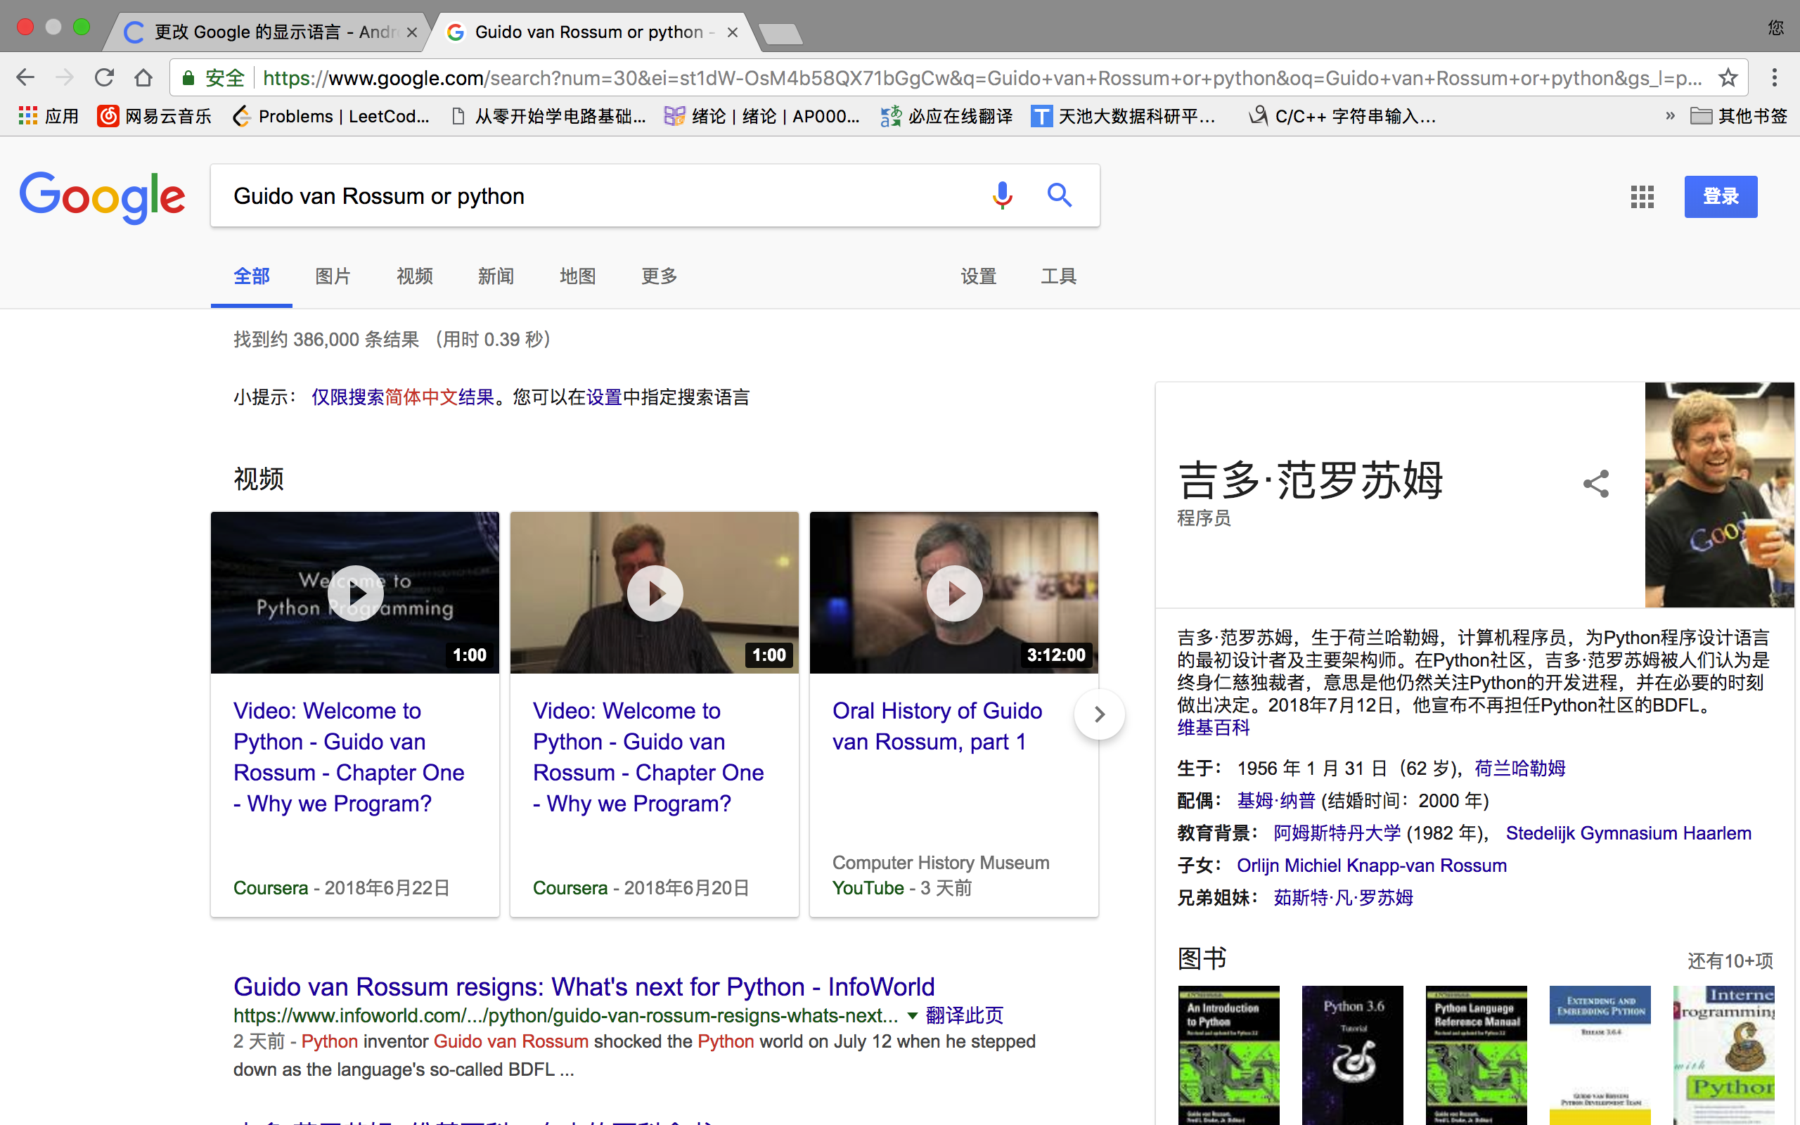Viewport: 1800px width, 1125px height.
Task: Reload the current page
Action: pyautogui.click(x=104, y=77)
